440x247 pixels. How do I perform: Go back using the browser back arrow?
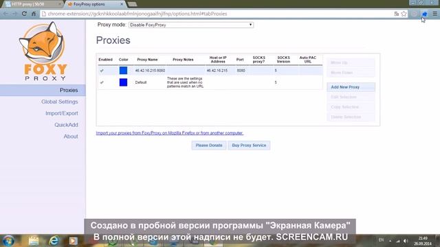[5, 14]
